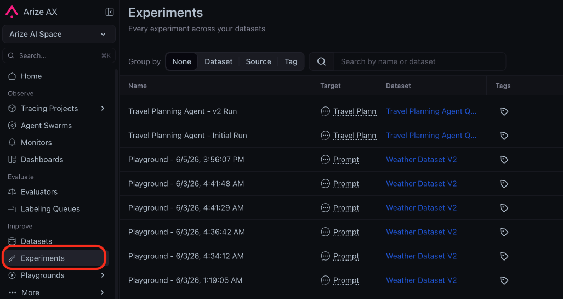Click the sidebar Search field
The width and height of the screenshot is (563, 299).
click(x=59, y=55)
